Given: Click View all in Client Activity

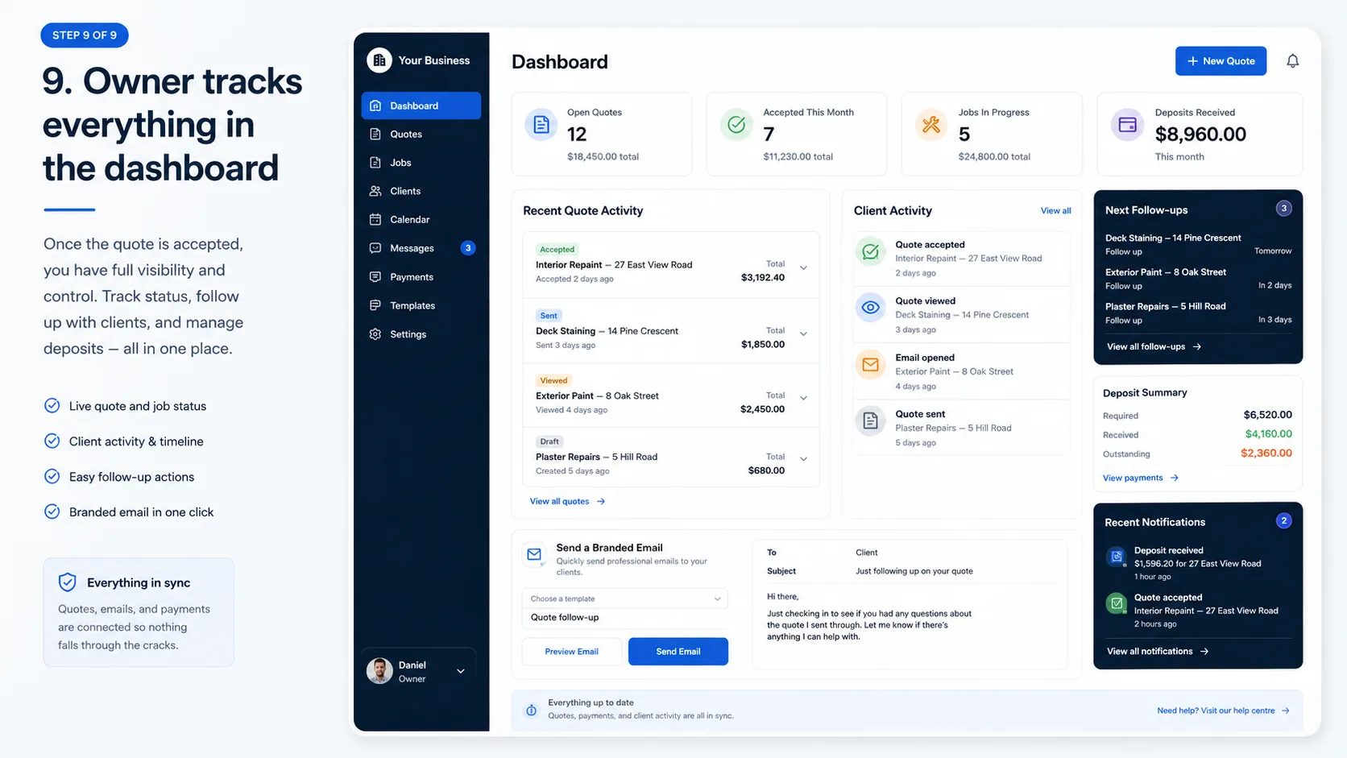Looking at the screenshot, I should coord(1055,211).
